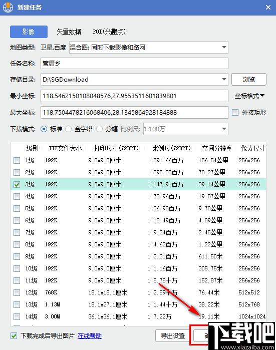Click the 空间分辨率 column header
Image resolution: width=276 pixels, height=350 pixels.
point(217,148)
